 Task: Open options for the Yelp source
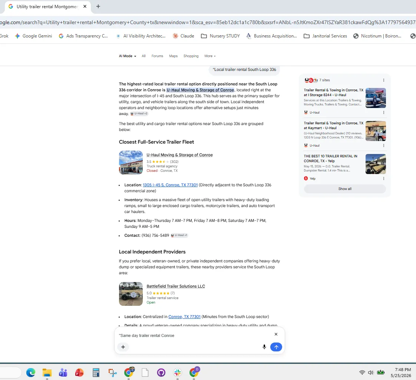(383, 178)
